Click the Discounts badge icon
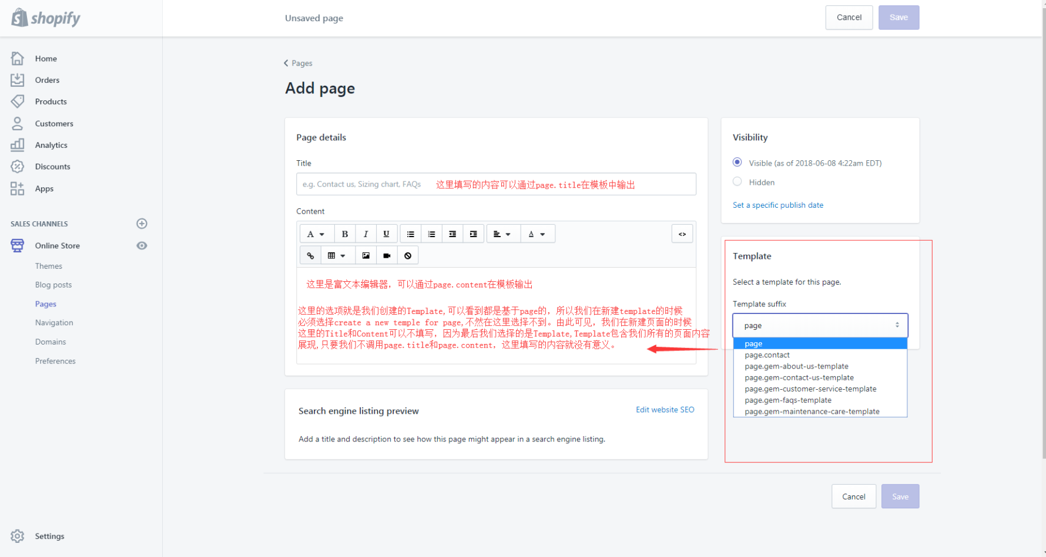The height and width of the screenshot is (557, 1046). pos(18,166)
